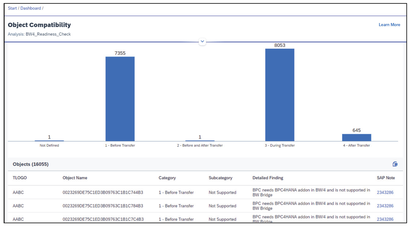
Task: Click the '2 - Before and After Transfer' bar
Action: tap(200, 140)
